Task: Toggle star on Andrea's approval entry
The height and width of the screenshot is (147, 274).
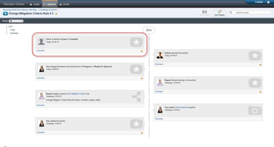Action: 260,65
